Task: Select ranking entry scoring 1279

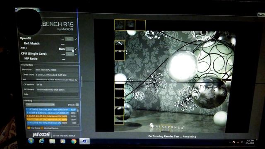Action: (51, 110)
